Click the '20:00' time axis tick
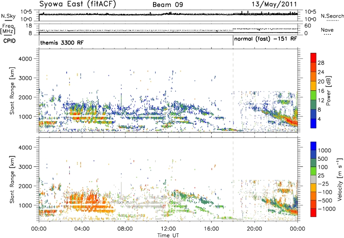The width and height of the screenshot is (344, 238). click(x=255, y=229)
